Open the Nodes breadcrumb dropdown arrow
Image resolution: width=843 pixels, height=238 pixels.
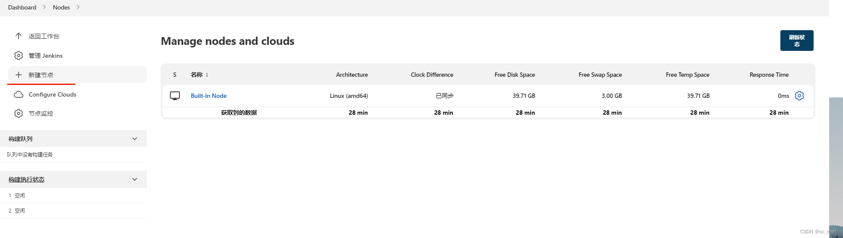point(78,7)
